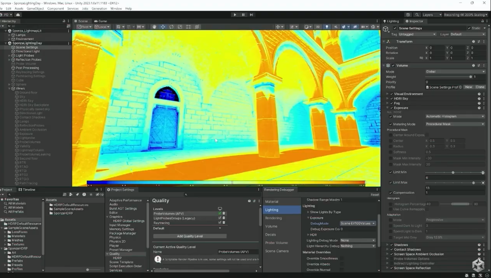
Task: Toggle the HDRI Sky override checkbox
Action: point(391,98)
